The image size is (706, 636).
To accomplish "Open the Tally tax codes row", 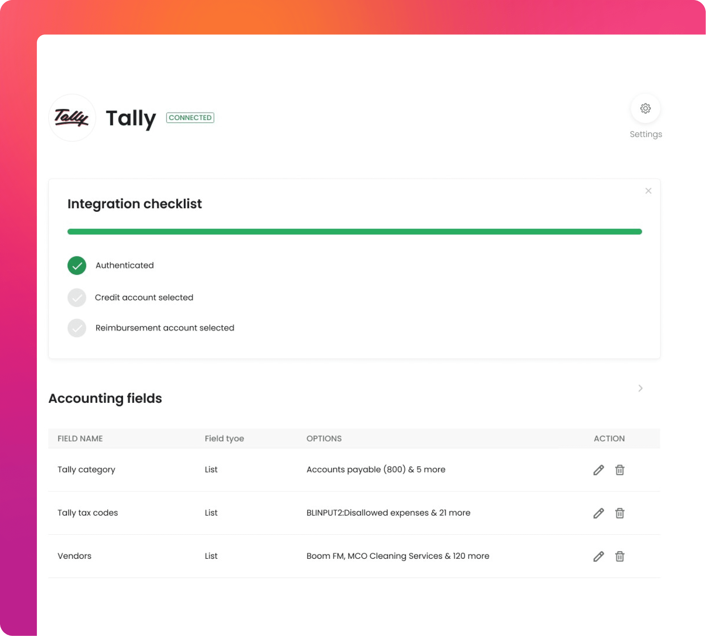I will point(87,513).
